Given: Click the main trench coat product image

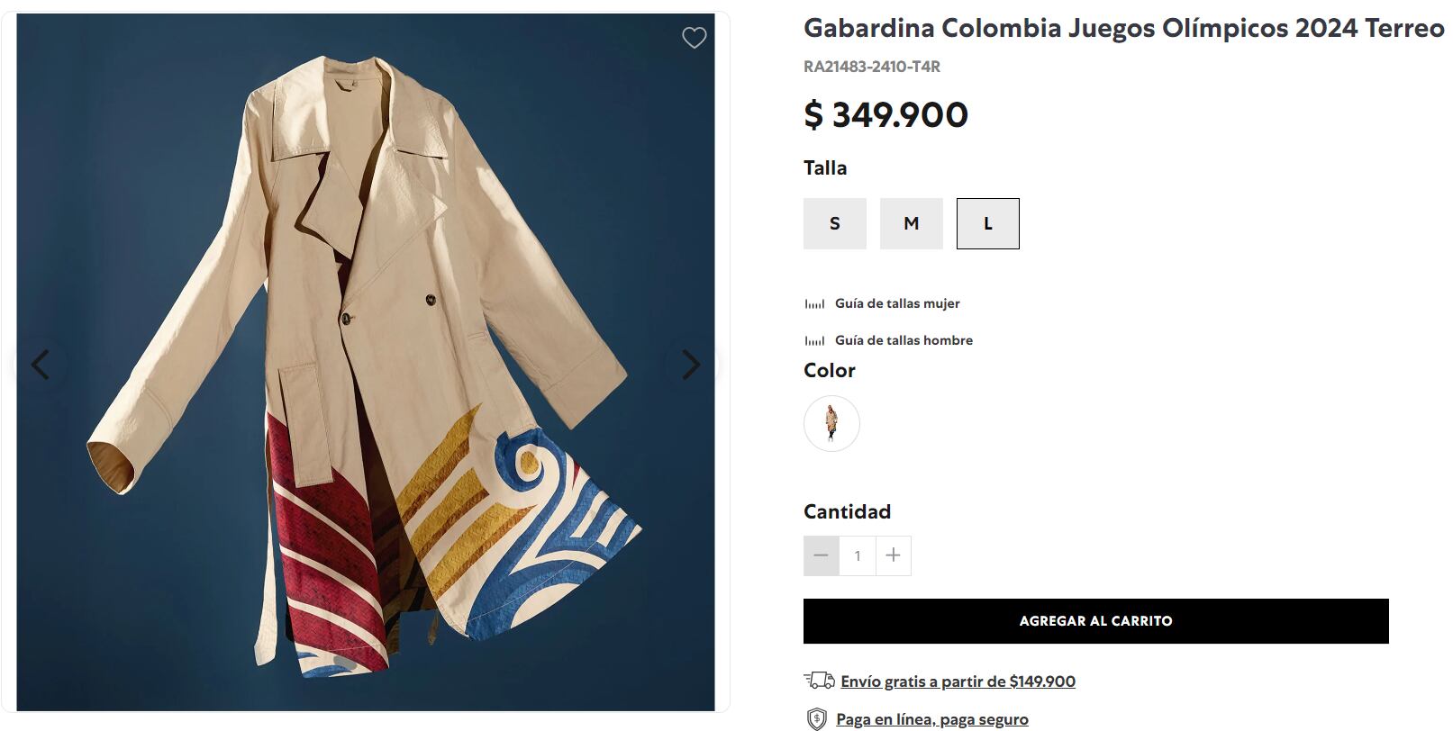Looking at the screenshot, I should pos(365,360).
